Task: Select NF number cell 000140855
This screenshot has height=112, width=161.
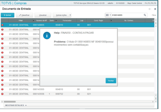Action: [39, 25]
